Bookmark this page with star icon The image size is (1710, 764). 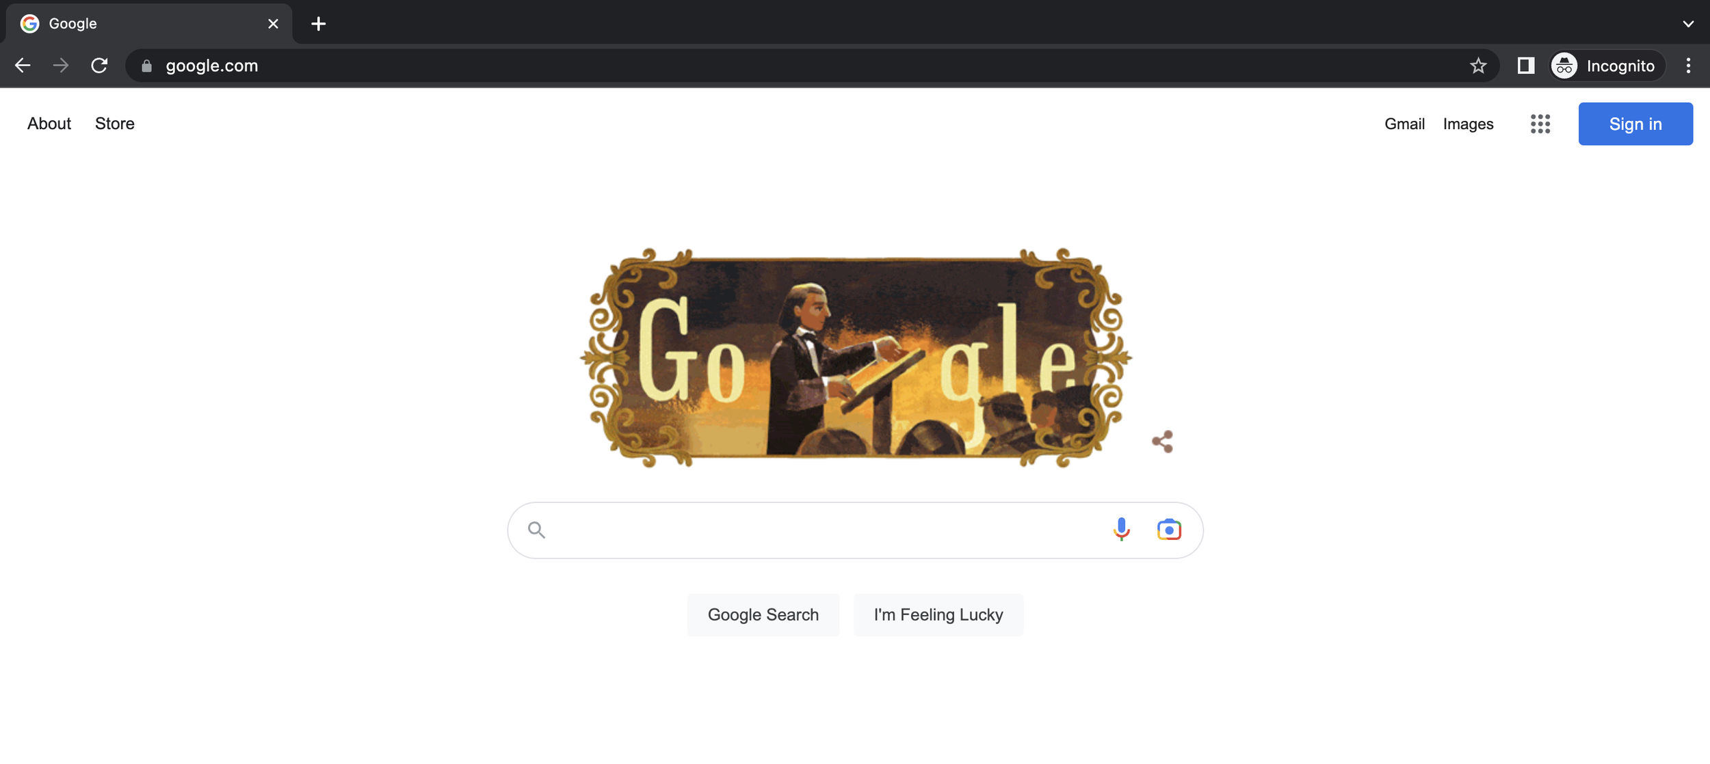[1478, 66]
